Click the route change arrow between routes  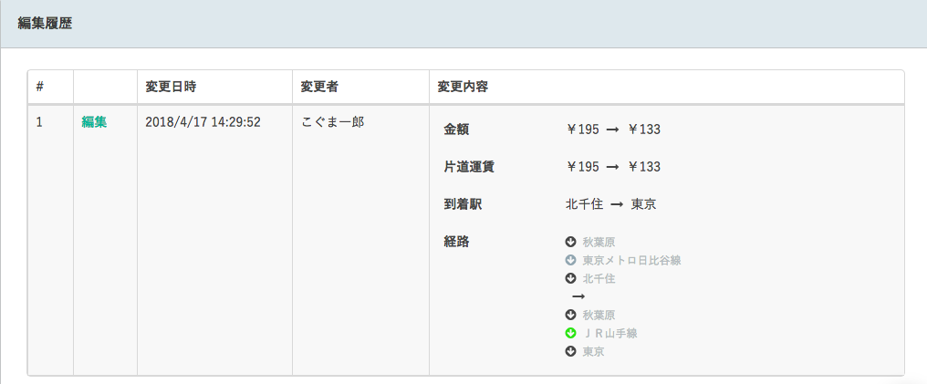coord(578,296)
